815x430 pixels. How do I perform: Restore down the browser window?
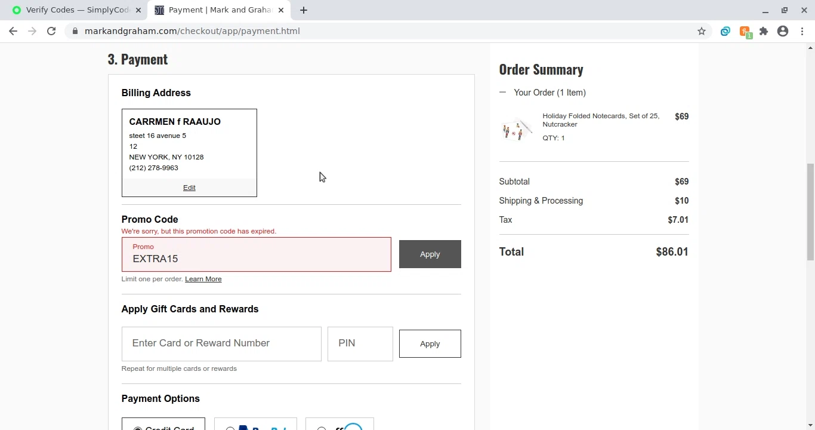[785, 10]
